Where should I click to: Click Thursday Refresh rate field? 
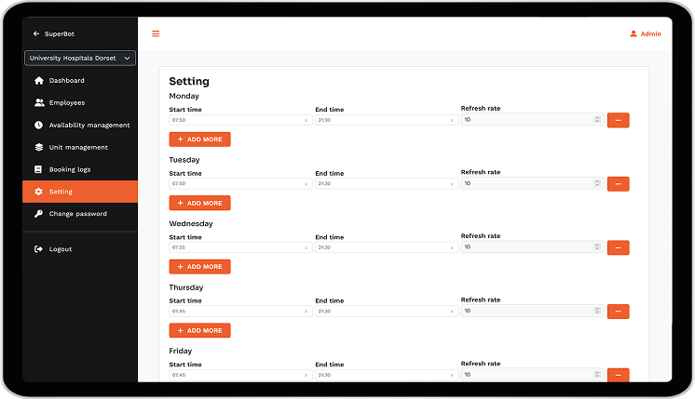[532, 311]
